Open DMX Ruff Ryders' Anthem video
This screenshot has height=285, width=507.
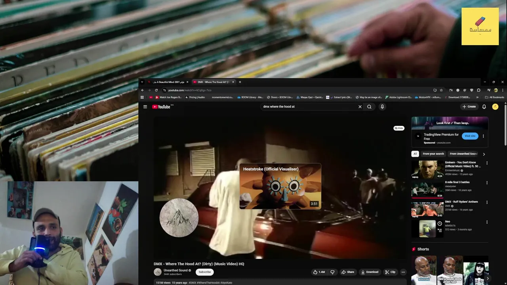pyautogui.click(x=427, y=209)
